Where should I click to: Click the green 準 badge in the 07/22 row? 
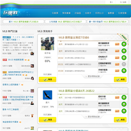(124, 57)
